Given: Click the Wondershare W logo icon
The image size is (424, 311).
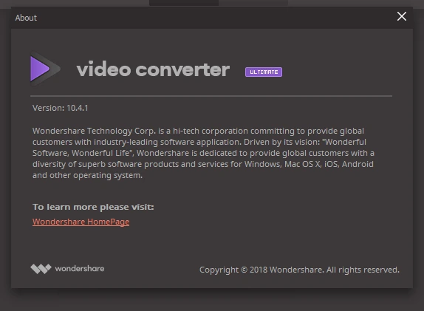Looking at the screenshot, I should (x=41, y=269).
